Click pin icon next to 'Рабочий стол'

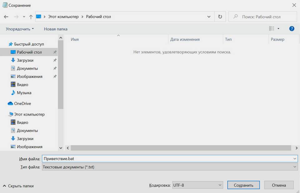55,52
